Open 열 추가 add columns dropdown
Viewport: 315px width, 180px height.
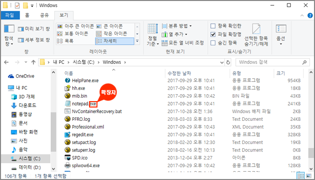coord(174,35)
